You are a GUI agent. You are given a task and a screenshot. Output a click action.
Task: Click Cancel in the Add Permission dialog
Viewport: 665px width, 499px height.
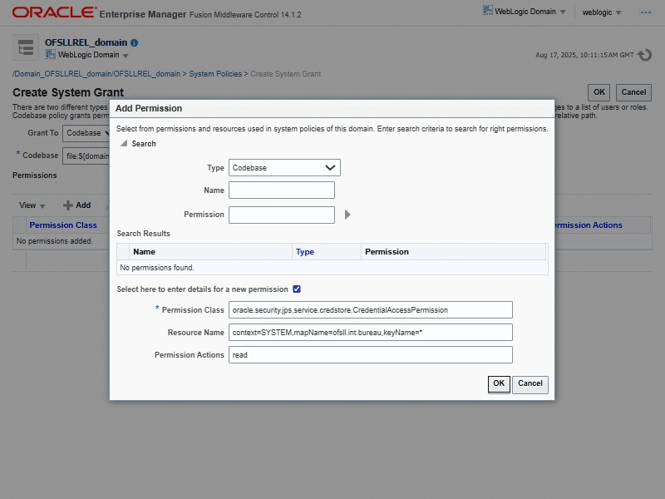[530, 384]
